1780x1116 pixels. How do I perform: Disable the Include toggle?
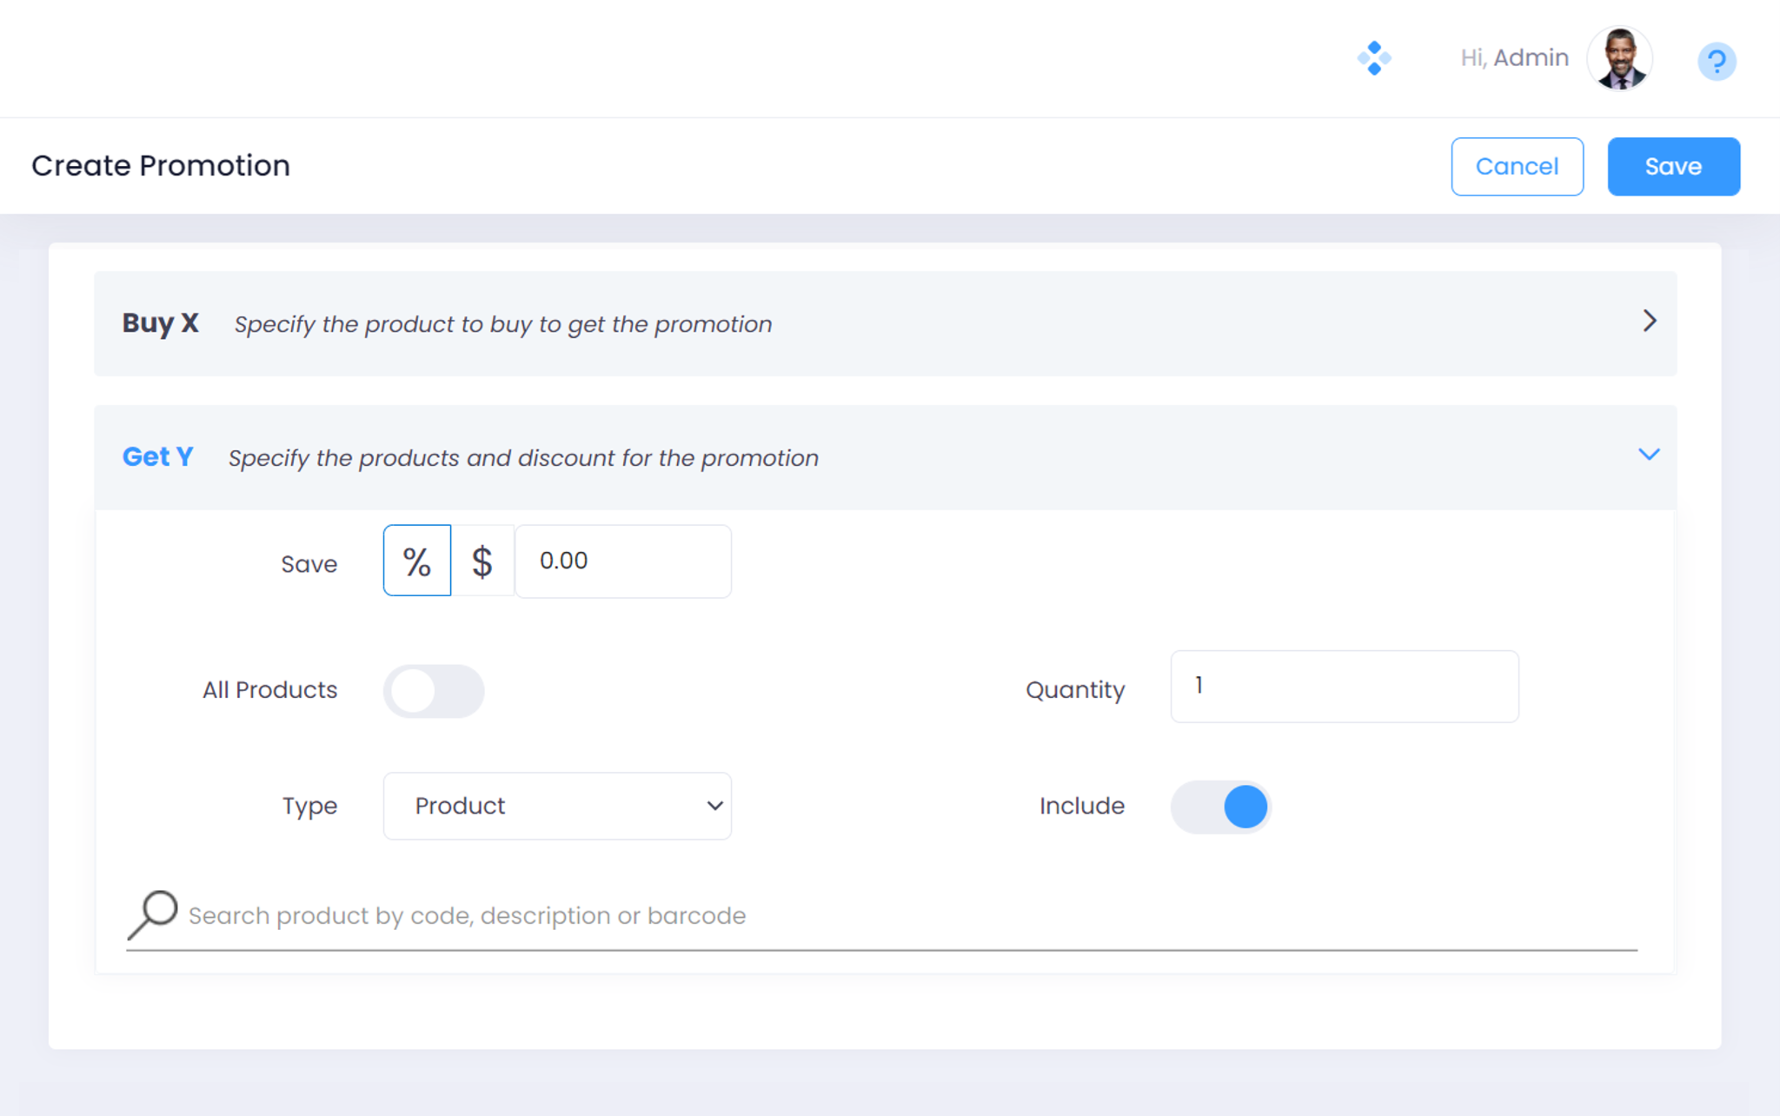(x=1220, y=807)
